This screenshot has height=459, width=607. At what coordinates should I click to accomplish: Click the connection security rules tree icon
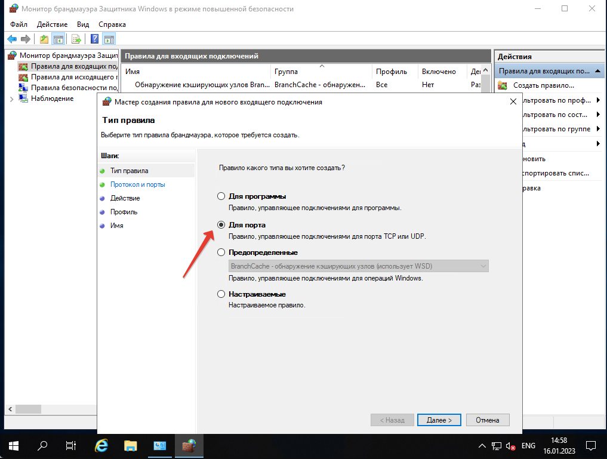coord(23,88)
